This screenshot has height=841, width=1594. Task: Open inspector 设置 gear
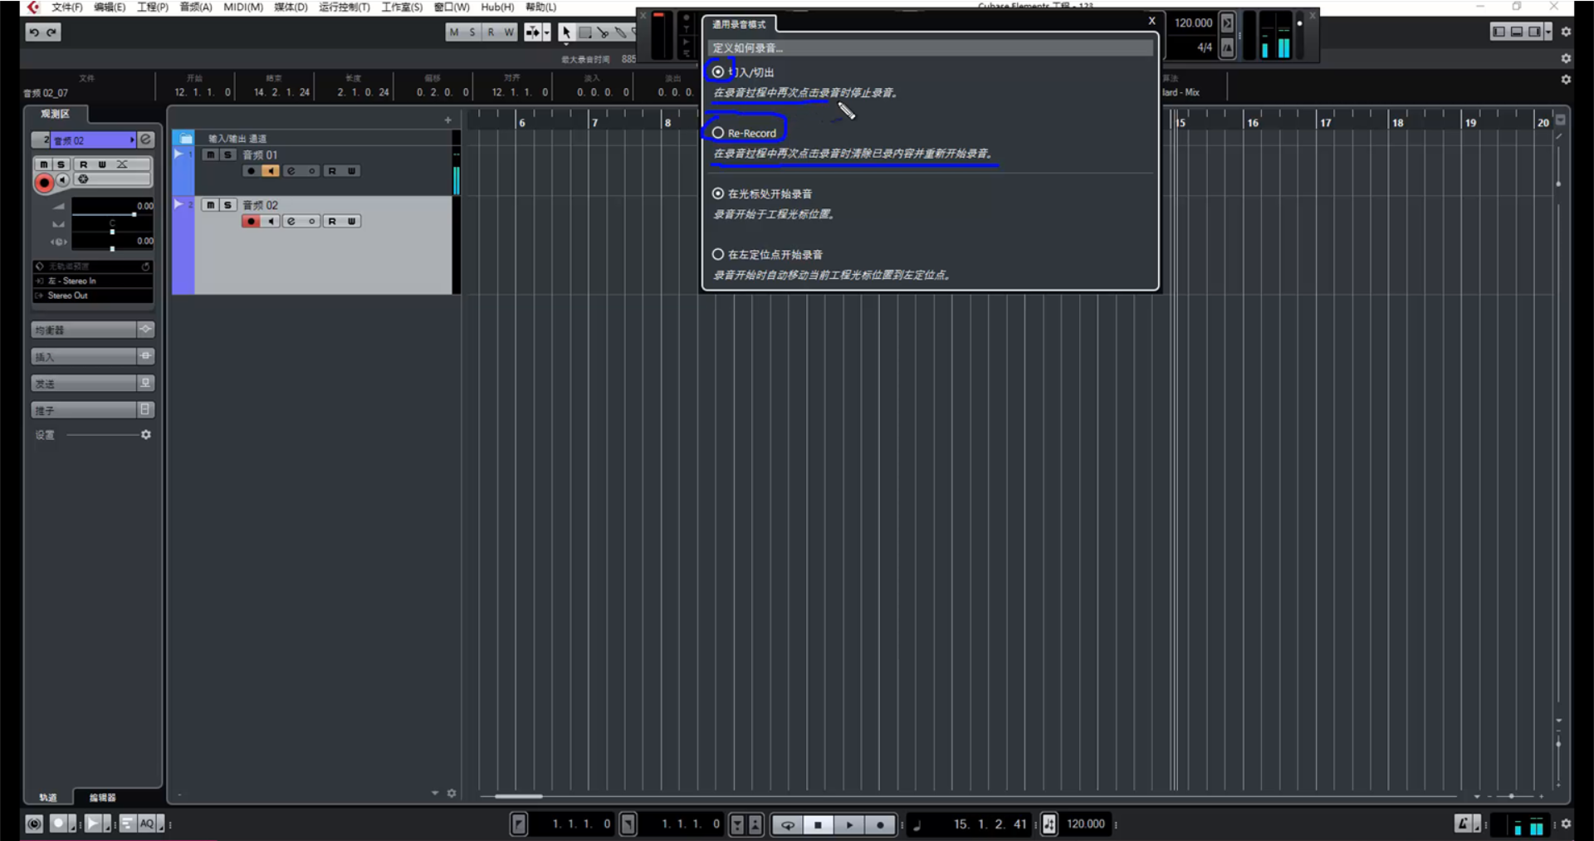point(146,435)
